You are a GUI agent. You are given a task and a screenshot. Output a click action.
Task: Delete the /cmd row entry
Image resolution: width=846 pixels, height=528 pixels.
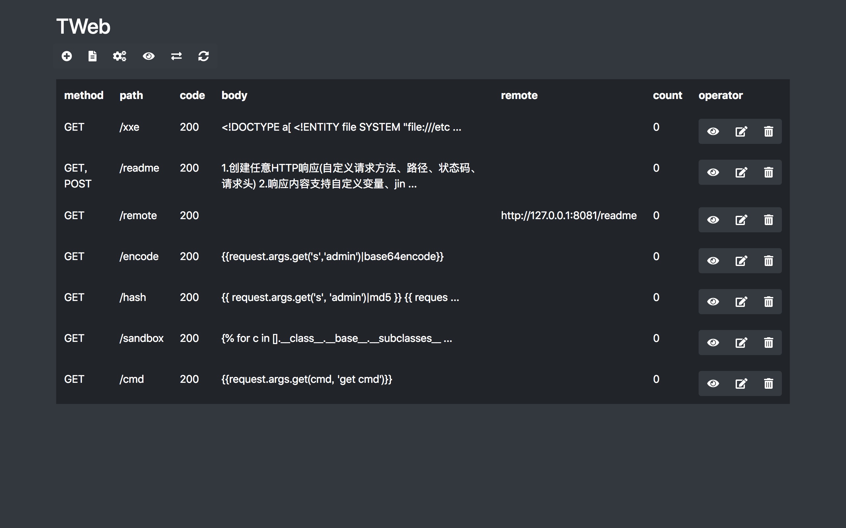point(768,383)
